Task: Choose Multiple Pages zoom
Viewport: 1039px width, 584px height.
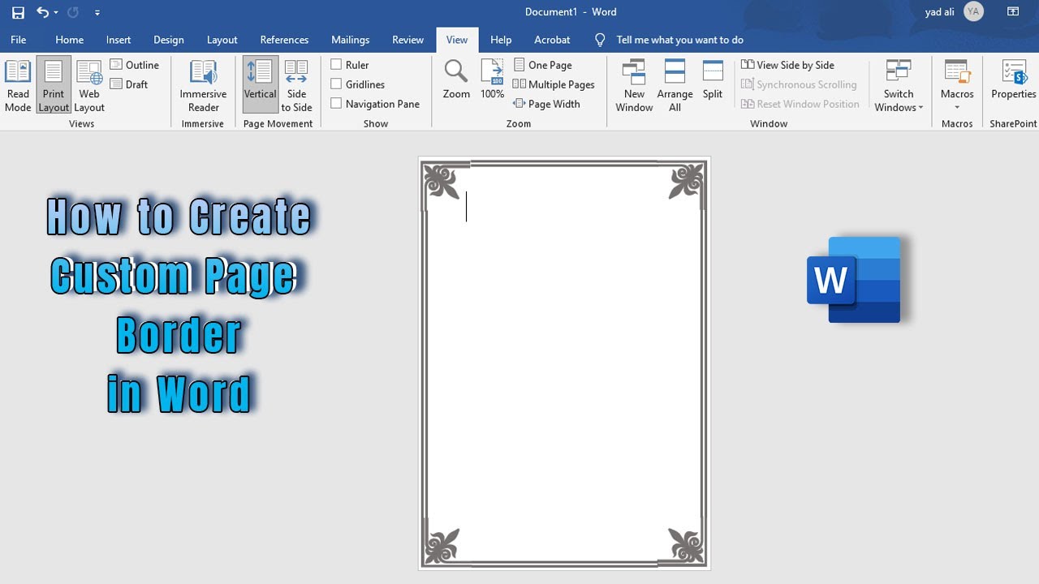Action: click(554, 84)
